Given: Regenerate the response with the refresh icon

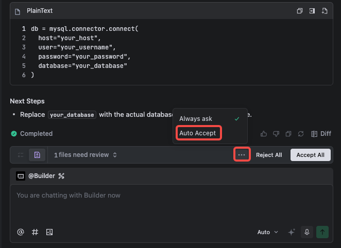Looking at the screenshot, I should [301, 134].
